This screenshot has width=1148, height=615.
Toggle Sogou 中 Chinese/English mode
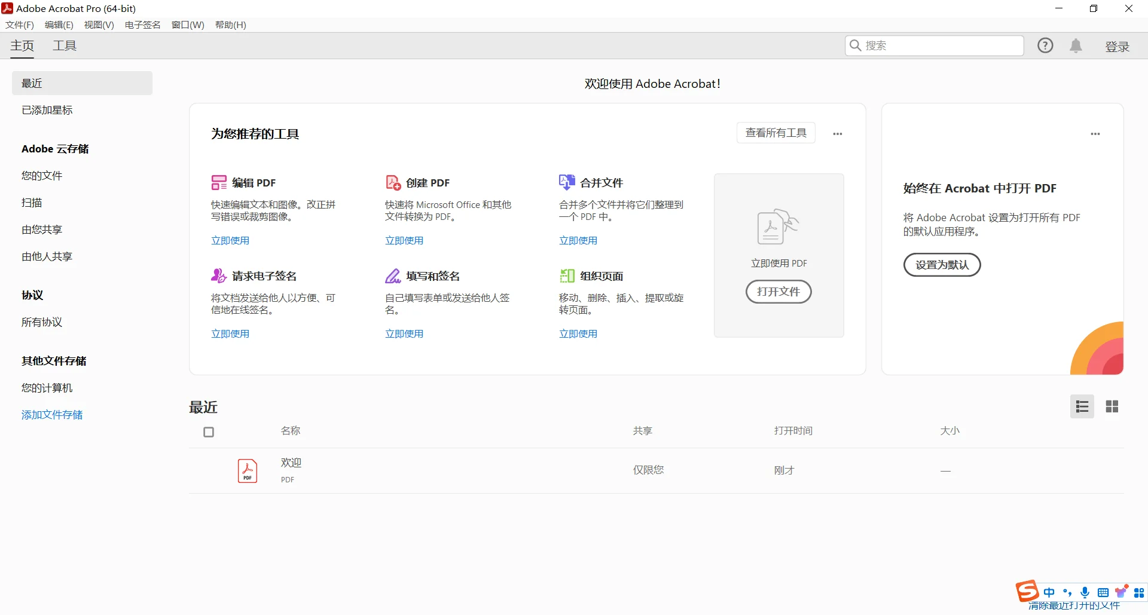[x=1049, y=592]
